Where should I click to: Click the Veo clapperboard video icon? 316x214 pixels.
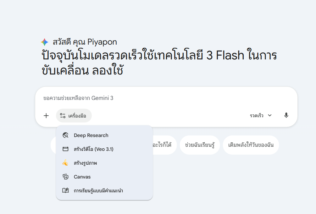(x=65, y=149)
